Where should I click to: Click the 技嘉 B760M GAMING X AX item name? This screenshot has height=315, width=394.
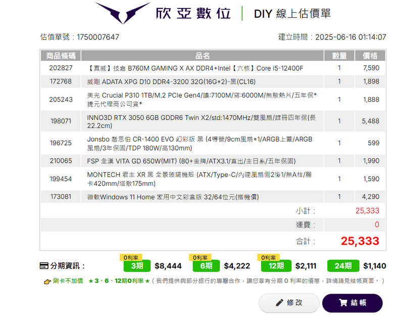[x=195, y=68]
